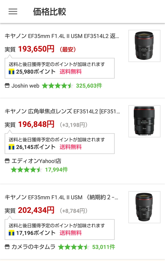Click T-point icon beside 26,145ポイント
165x261 pixels.
pos(11,147)
